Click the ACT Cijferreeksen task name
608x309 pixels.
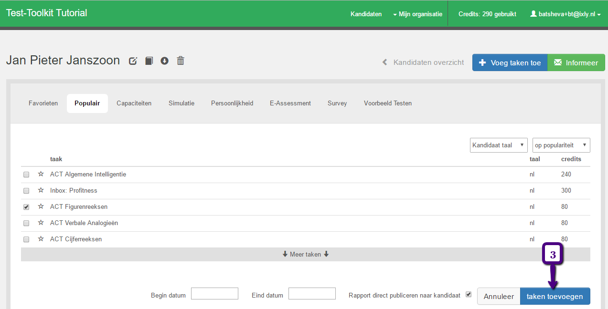pos(76,239)
